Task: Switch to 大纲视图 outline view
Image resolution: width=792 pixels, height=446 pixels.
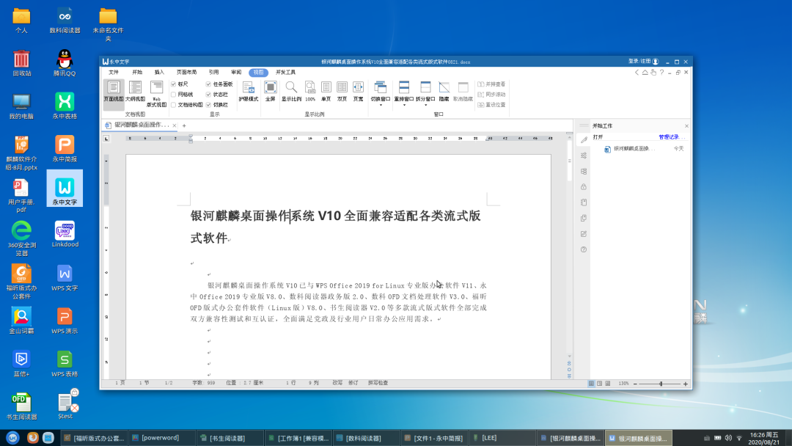Action: coord(135,91)
